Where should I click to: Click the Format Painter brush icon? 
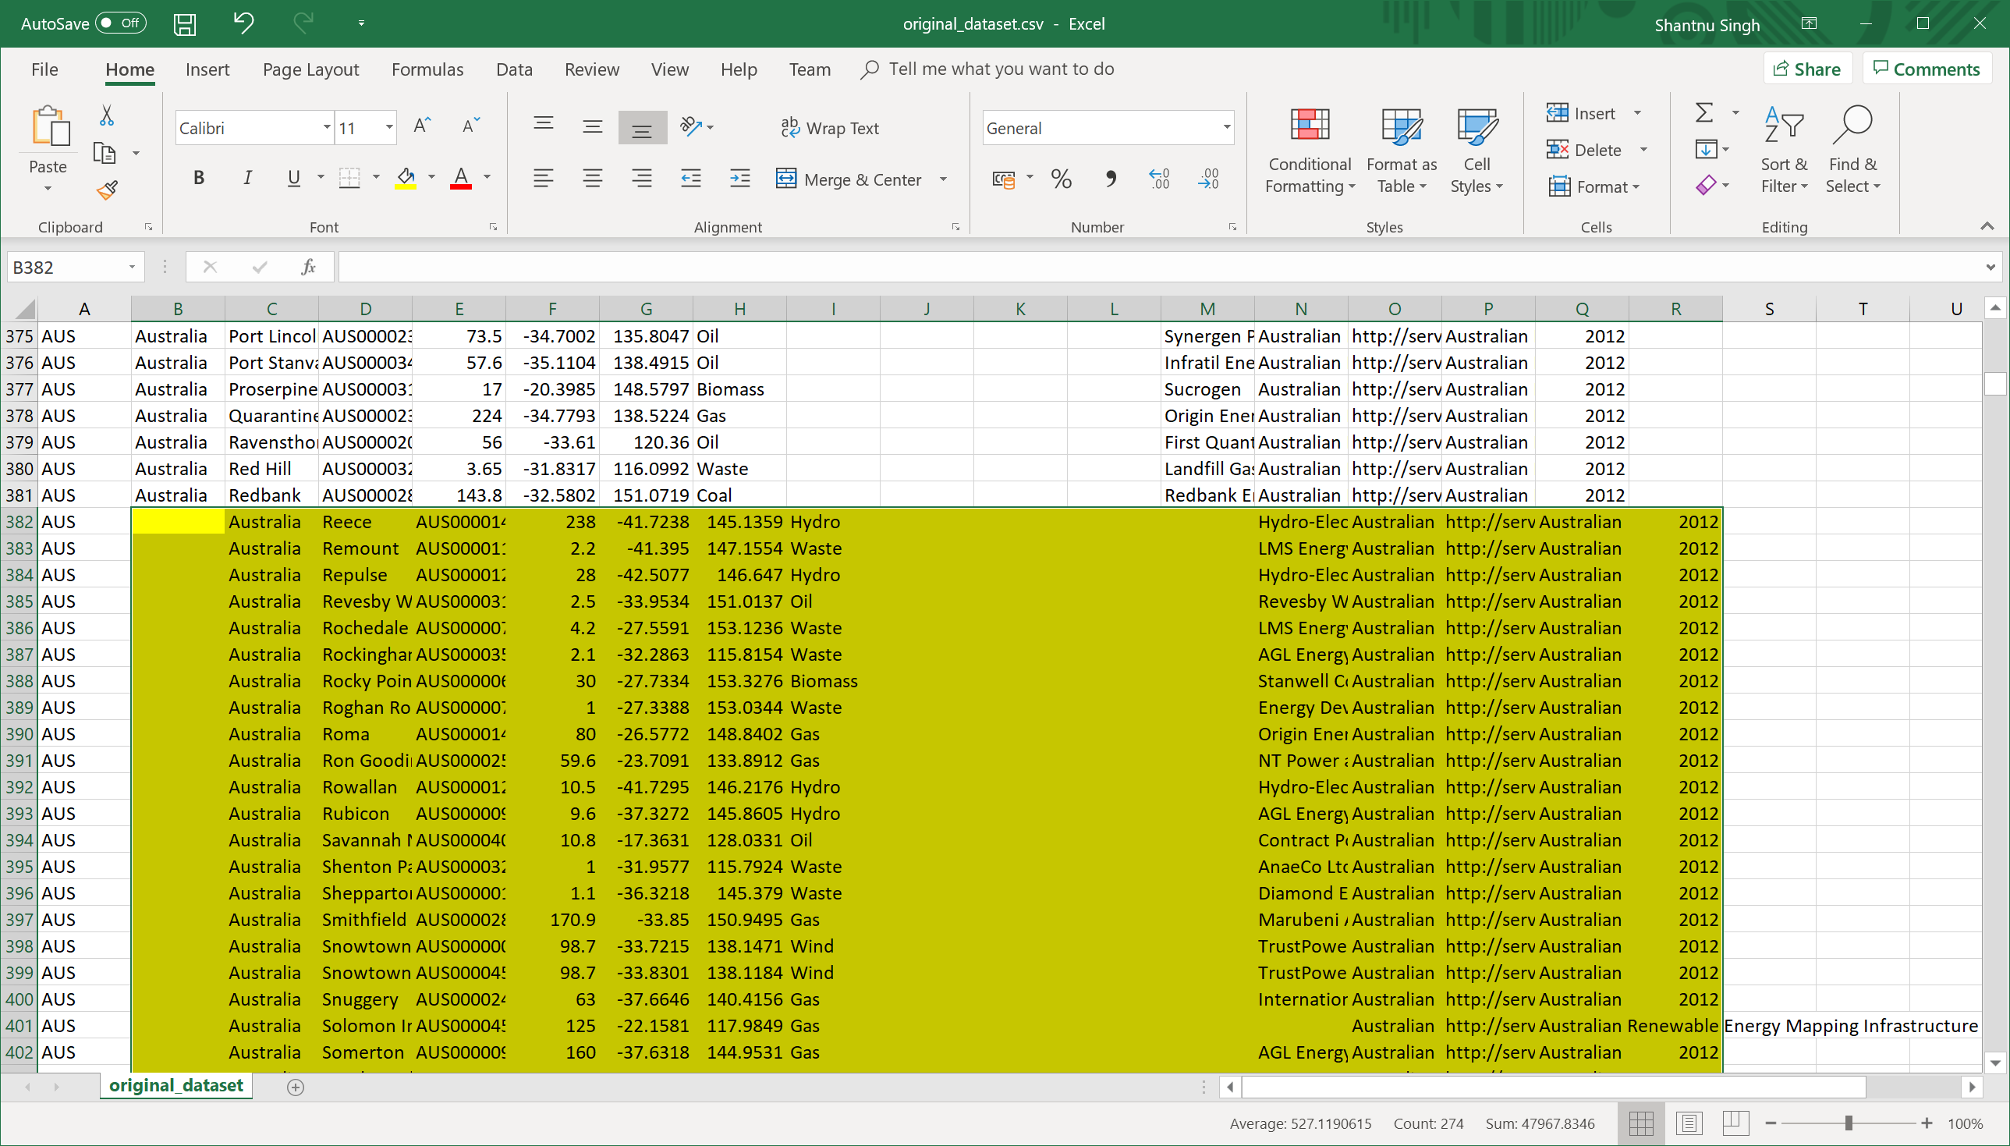(x=107, y=190)
